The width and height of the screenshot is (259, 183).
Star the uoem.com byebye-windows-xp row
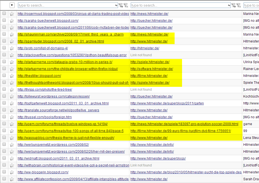pyautogui.click(x=12, y=124)
